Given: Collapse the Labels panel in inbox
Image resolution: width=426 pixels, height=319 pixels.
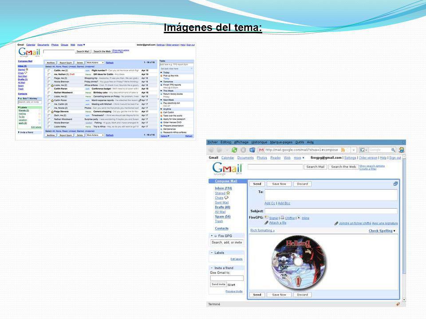Looking at the screenshot, I should [x=19, y=107].
